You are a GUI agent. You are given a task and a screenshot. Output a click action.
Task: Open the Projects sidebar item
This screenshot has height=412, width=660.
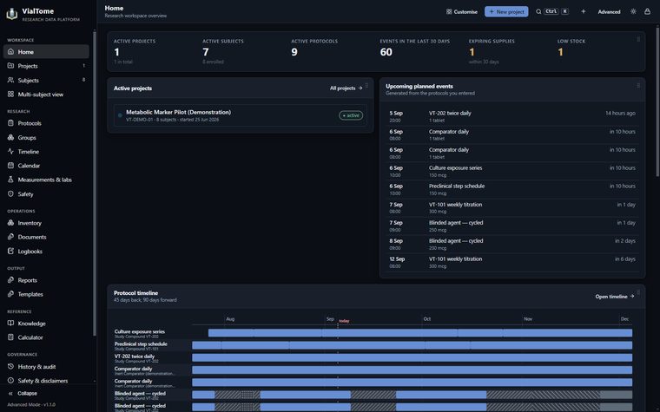click(x=46, y=66)
